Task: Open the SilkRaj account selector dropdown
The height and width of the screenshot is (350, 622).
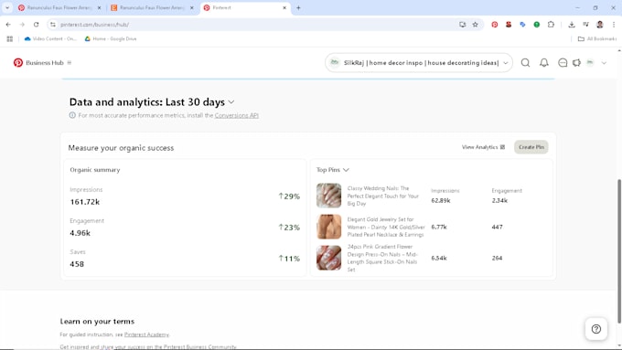Action: [419, 63]
